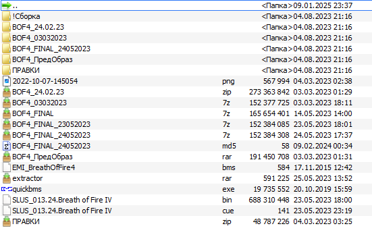Click date 14.05.2023 14:00
This screenshot has height=243, width=372.
(323, 113)
